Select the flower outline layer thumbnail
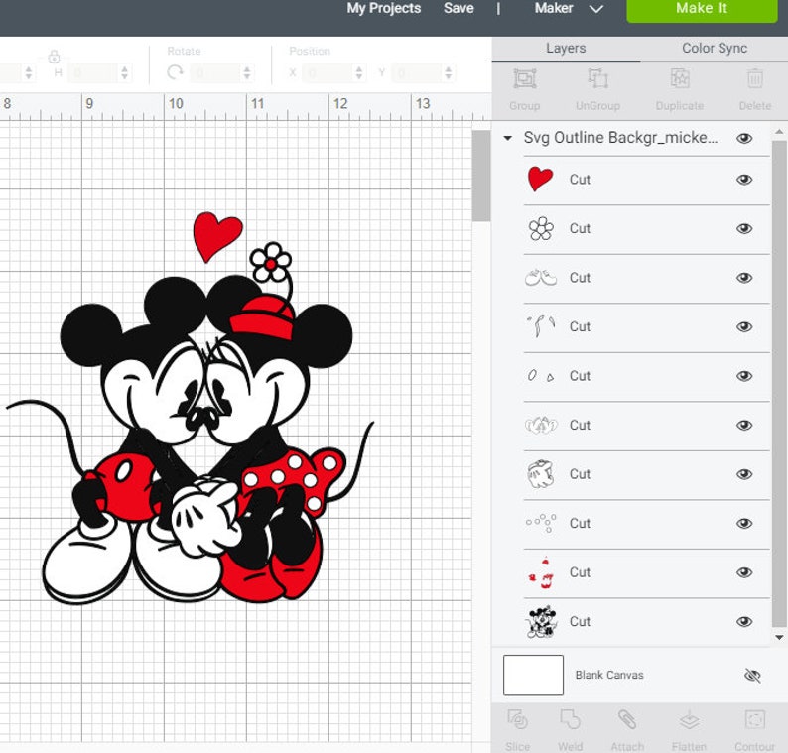Image resolution: width=788 pixels, height=753 pixels. tap(541, 228)
